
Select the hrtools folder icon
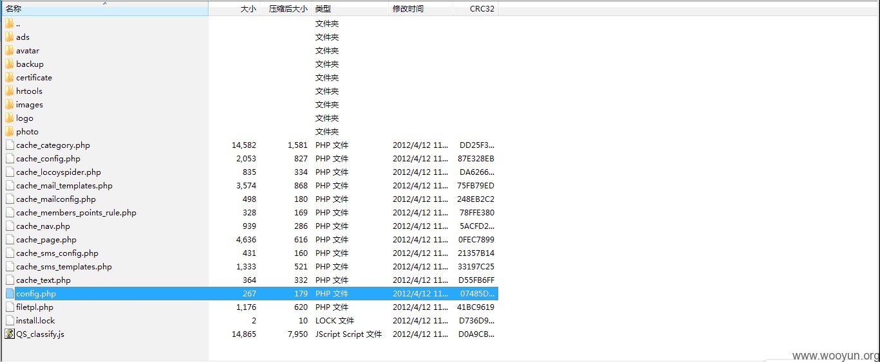coord(9,91)
